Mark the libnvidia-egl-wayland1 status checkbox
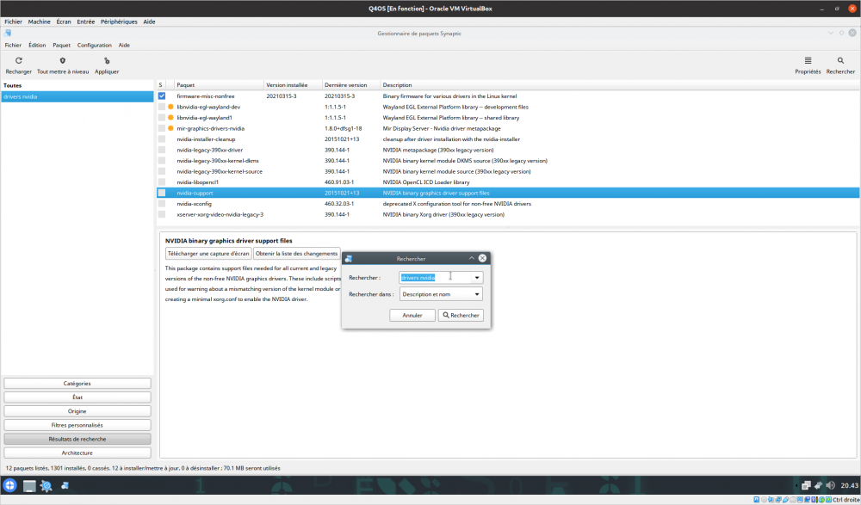The image size is (861, 505). (162, 118)
